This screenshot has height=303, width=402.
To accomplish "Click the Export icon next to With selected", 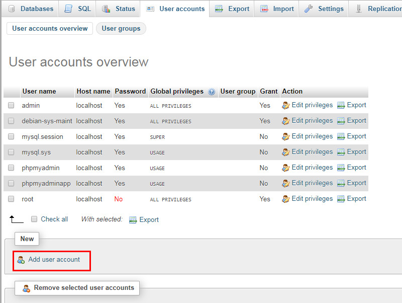I will click(133, 220).
